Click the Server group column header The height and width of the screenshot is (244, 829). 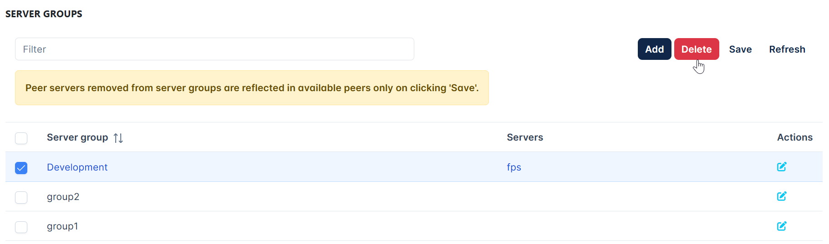click(x=77, y=137)
